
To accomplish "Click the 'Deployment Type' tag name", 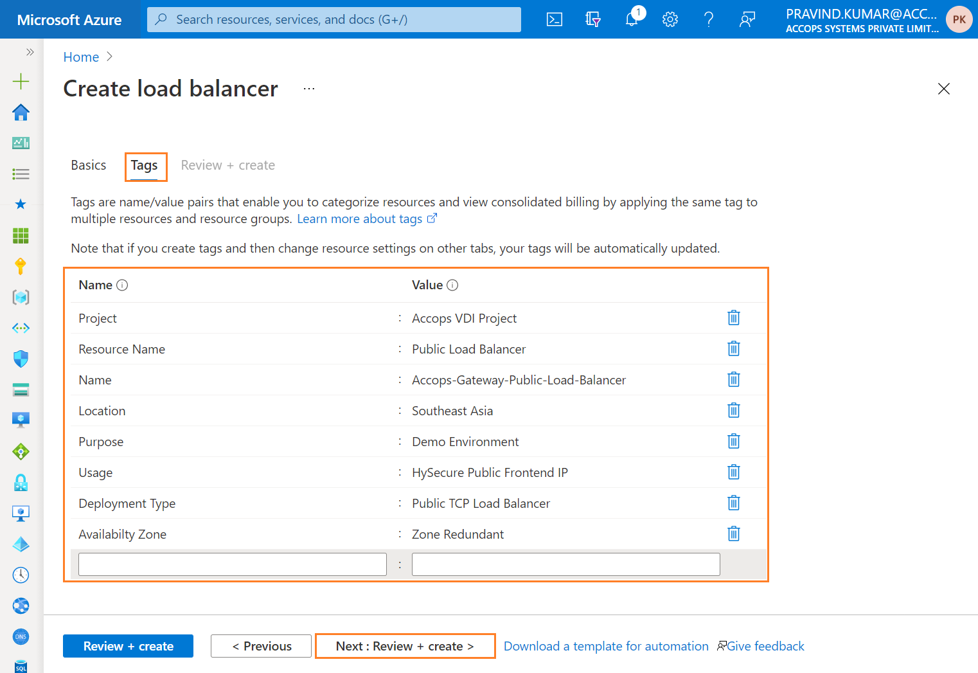I will 127,503.
